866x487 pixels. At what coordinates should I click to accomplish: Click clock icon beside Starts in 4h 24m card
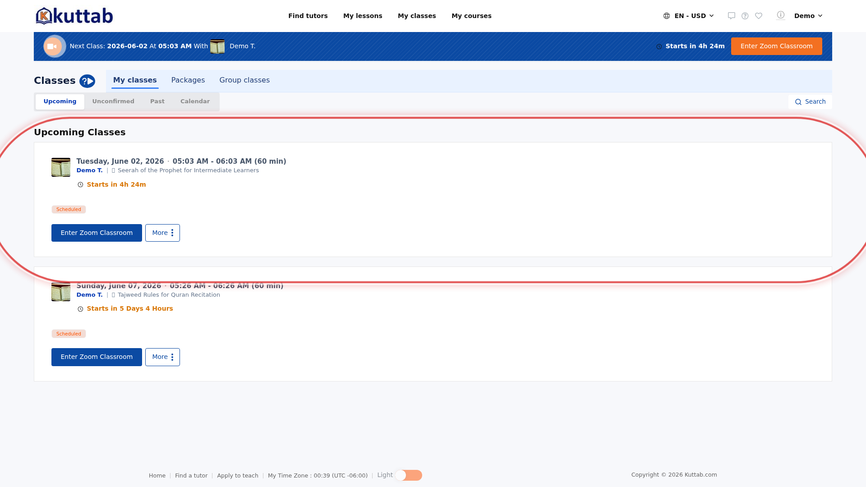(x=80, y=185)
